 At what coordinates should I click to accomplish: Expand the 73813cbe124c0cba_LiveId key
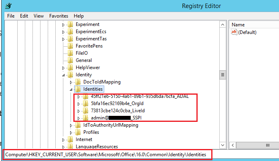click(79, 111)
